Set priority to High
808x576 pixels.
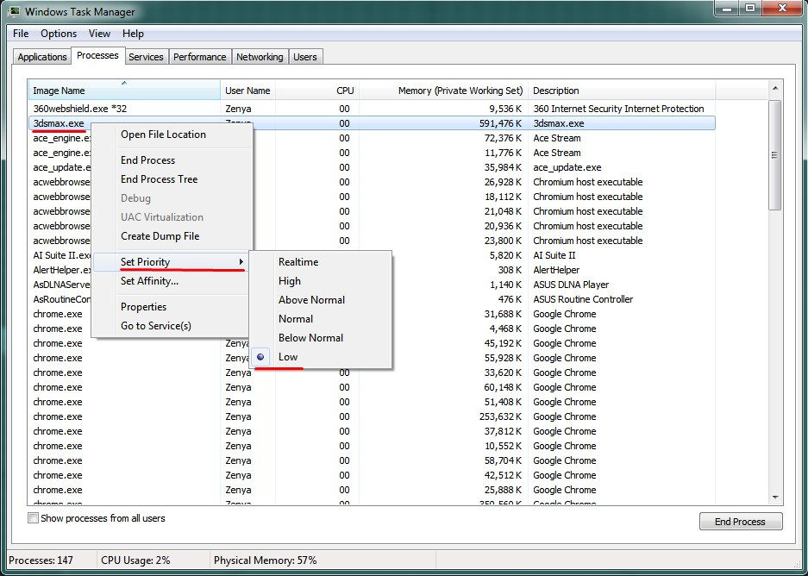[x=290, y=281]
